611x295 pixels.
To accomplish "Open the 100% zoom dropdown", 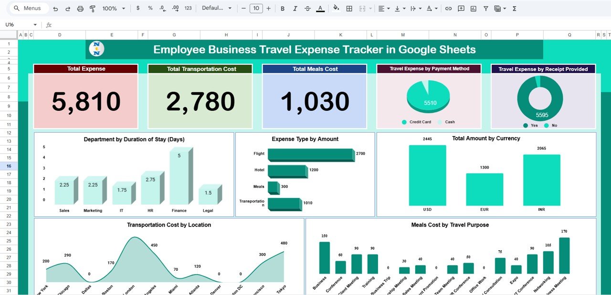I will pyautogui.click(x=114, y=9).
